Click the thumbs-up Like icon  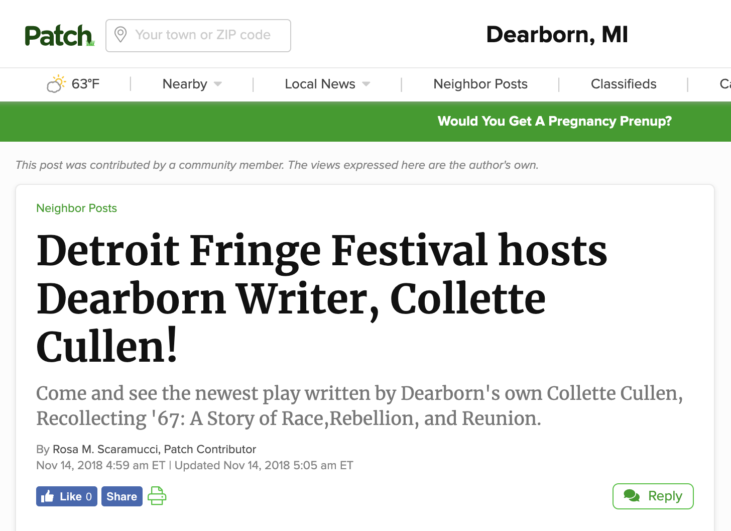pos(48,496)
